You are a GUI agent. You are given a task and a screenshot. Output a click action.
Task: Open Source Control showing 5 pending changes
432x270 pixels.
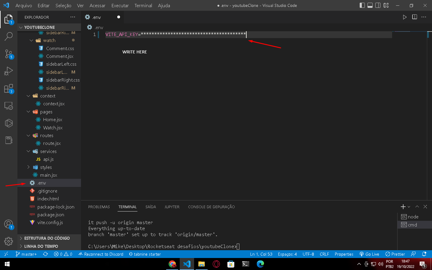(x=8, y=53)
